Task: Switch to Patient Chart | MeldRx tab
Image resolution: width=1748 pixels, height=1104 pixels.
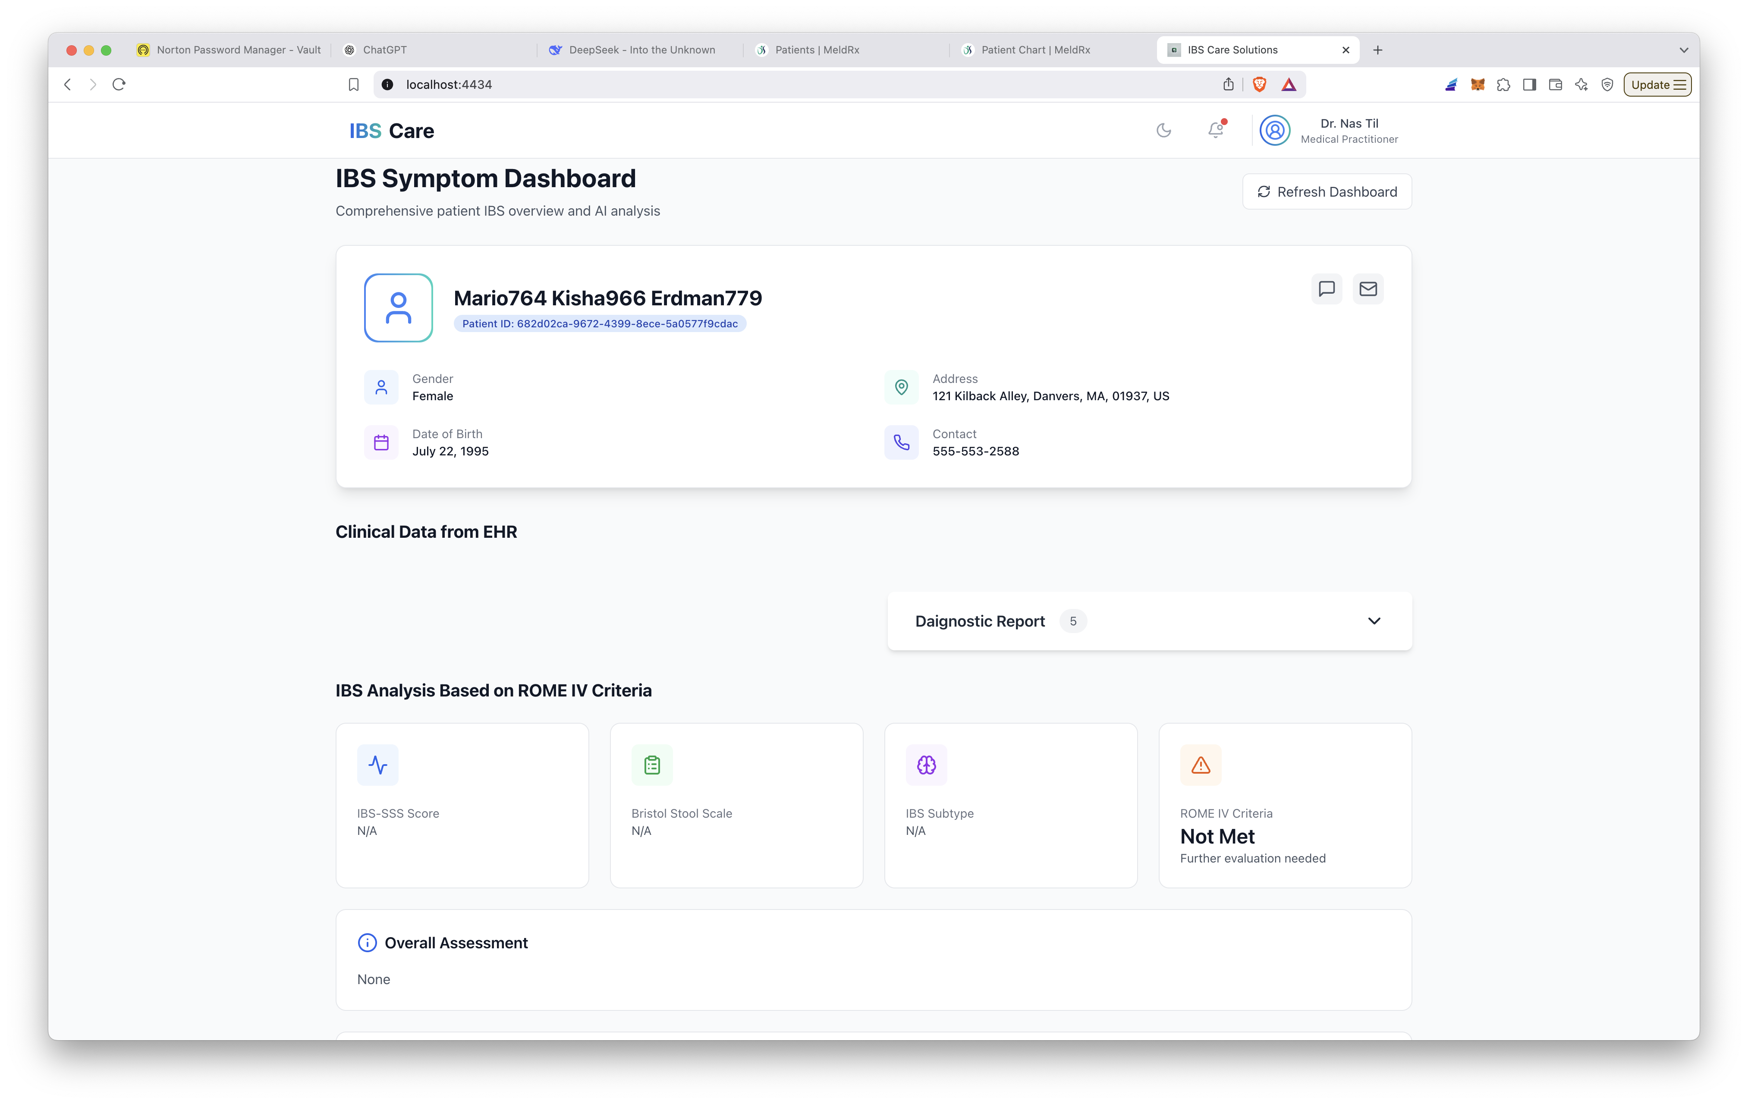Action: click(1035, 50)
